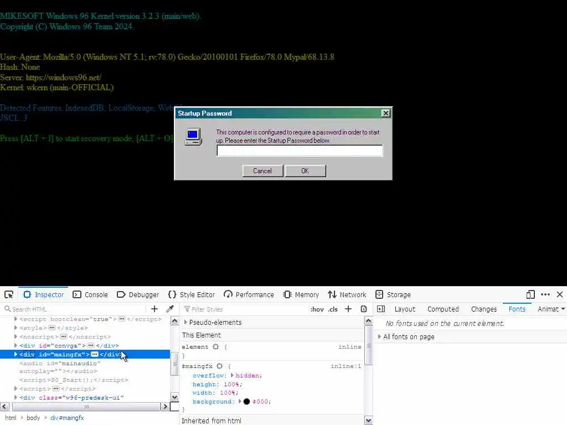Expand the div convga node
This screenshot has height=425, width=567.
(16, 345)
